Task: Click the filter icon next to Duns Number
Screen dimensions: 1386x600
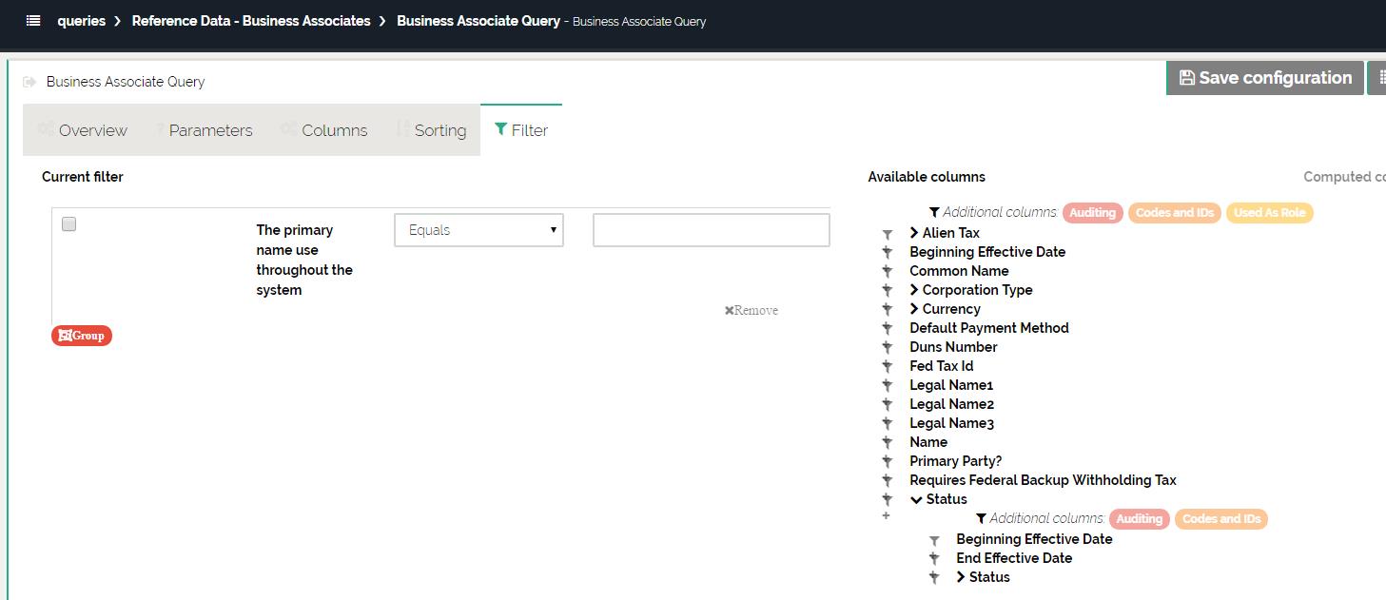Action: (x=887, y=347)
